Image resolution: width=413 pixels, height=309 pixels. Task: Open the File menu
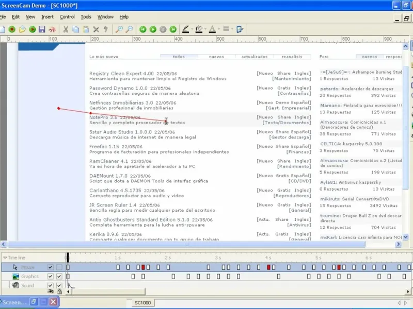3,17
